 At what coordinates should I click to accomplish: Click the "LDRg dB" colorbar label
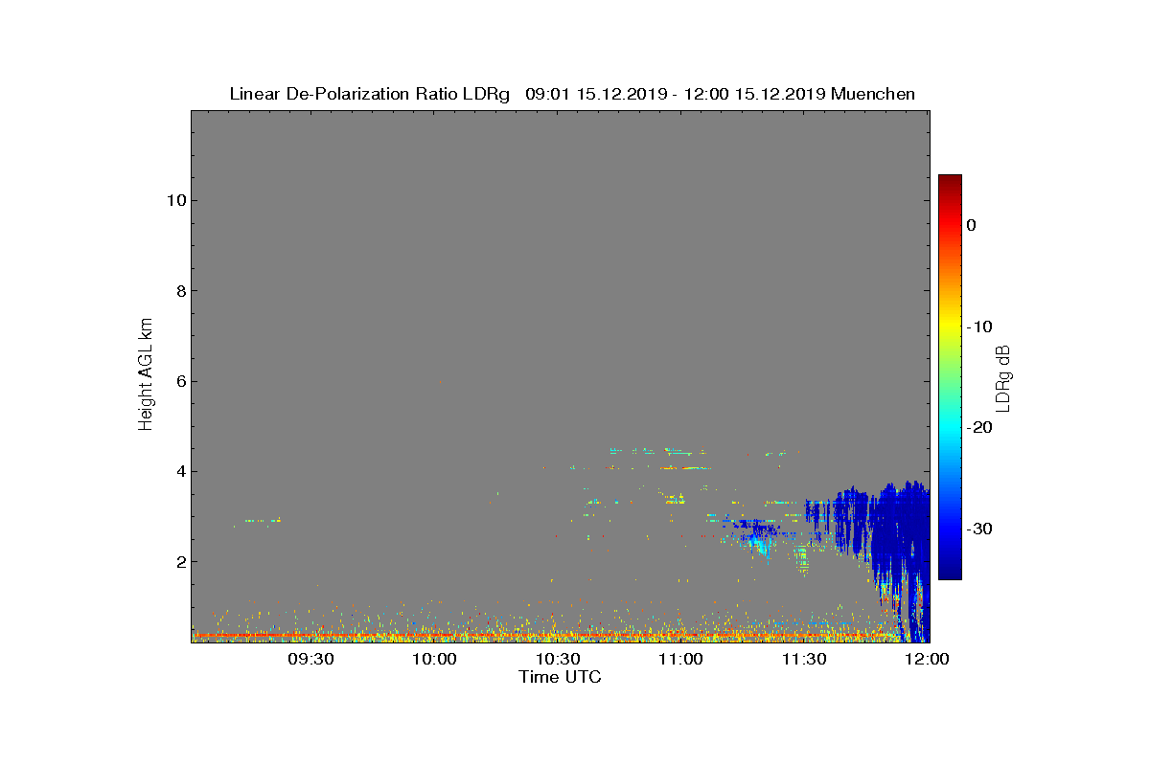click(x=1003, y=377)
